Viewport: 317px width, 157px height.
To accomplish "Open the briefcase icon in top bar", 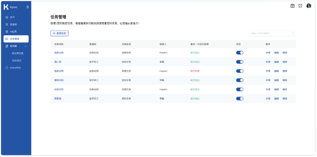I will 292,6.
